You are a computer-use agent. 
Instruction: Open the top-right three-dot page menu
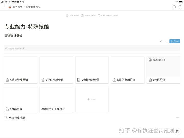pyautogui.click(x=168, y=7)
